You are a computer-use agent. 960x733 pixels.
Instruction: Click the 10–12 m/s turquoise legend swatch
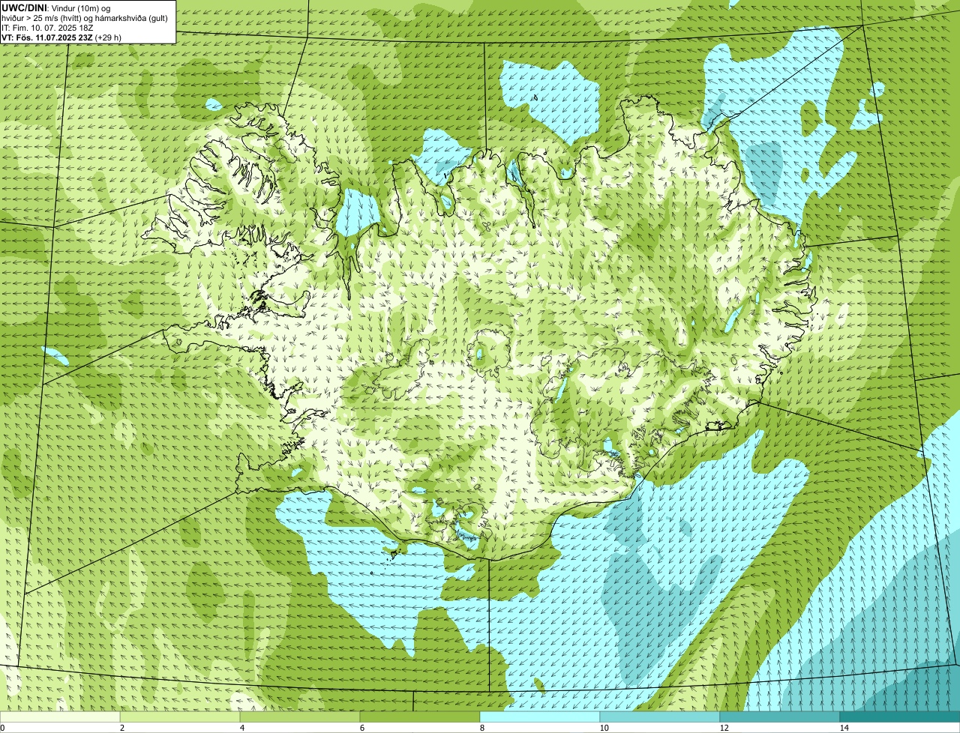660,717
